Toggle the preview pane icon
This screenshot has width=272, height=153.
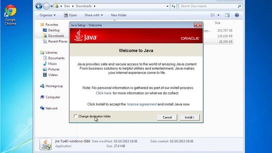[227, 15]
